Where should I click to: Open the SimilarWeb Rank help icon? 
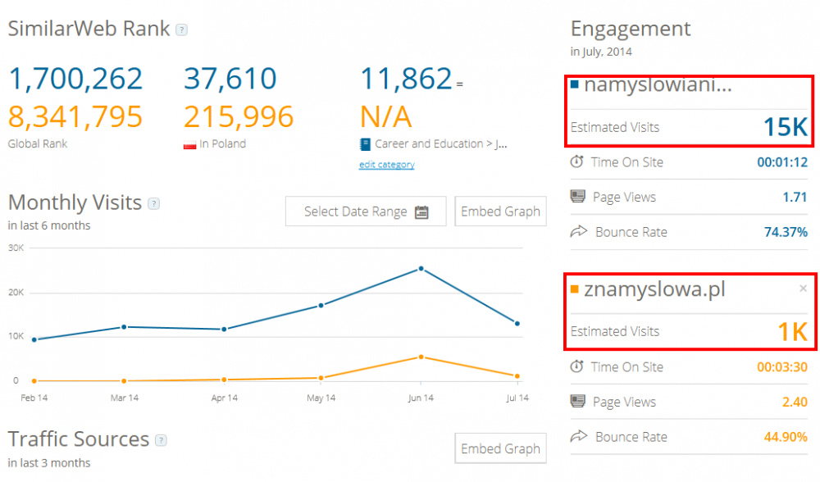coord(181,30)
